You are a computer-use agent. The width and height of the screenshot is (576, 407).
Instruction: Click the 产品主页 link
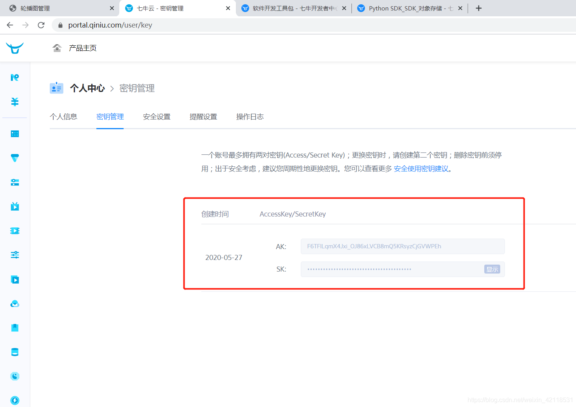click(83, 48)
